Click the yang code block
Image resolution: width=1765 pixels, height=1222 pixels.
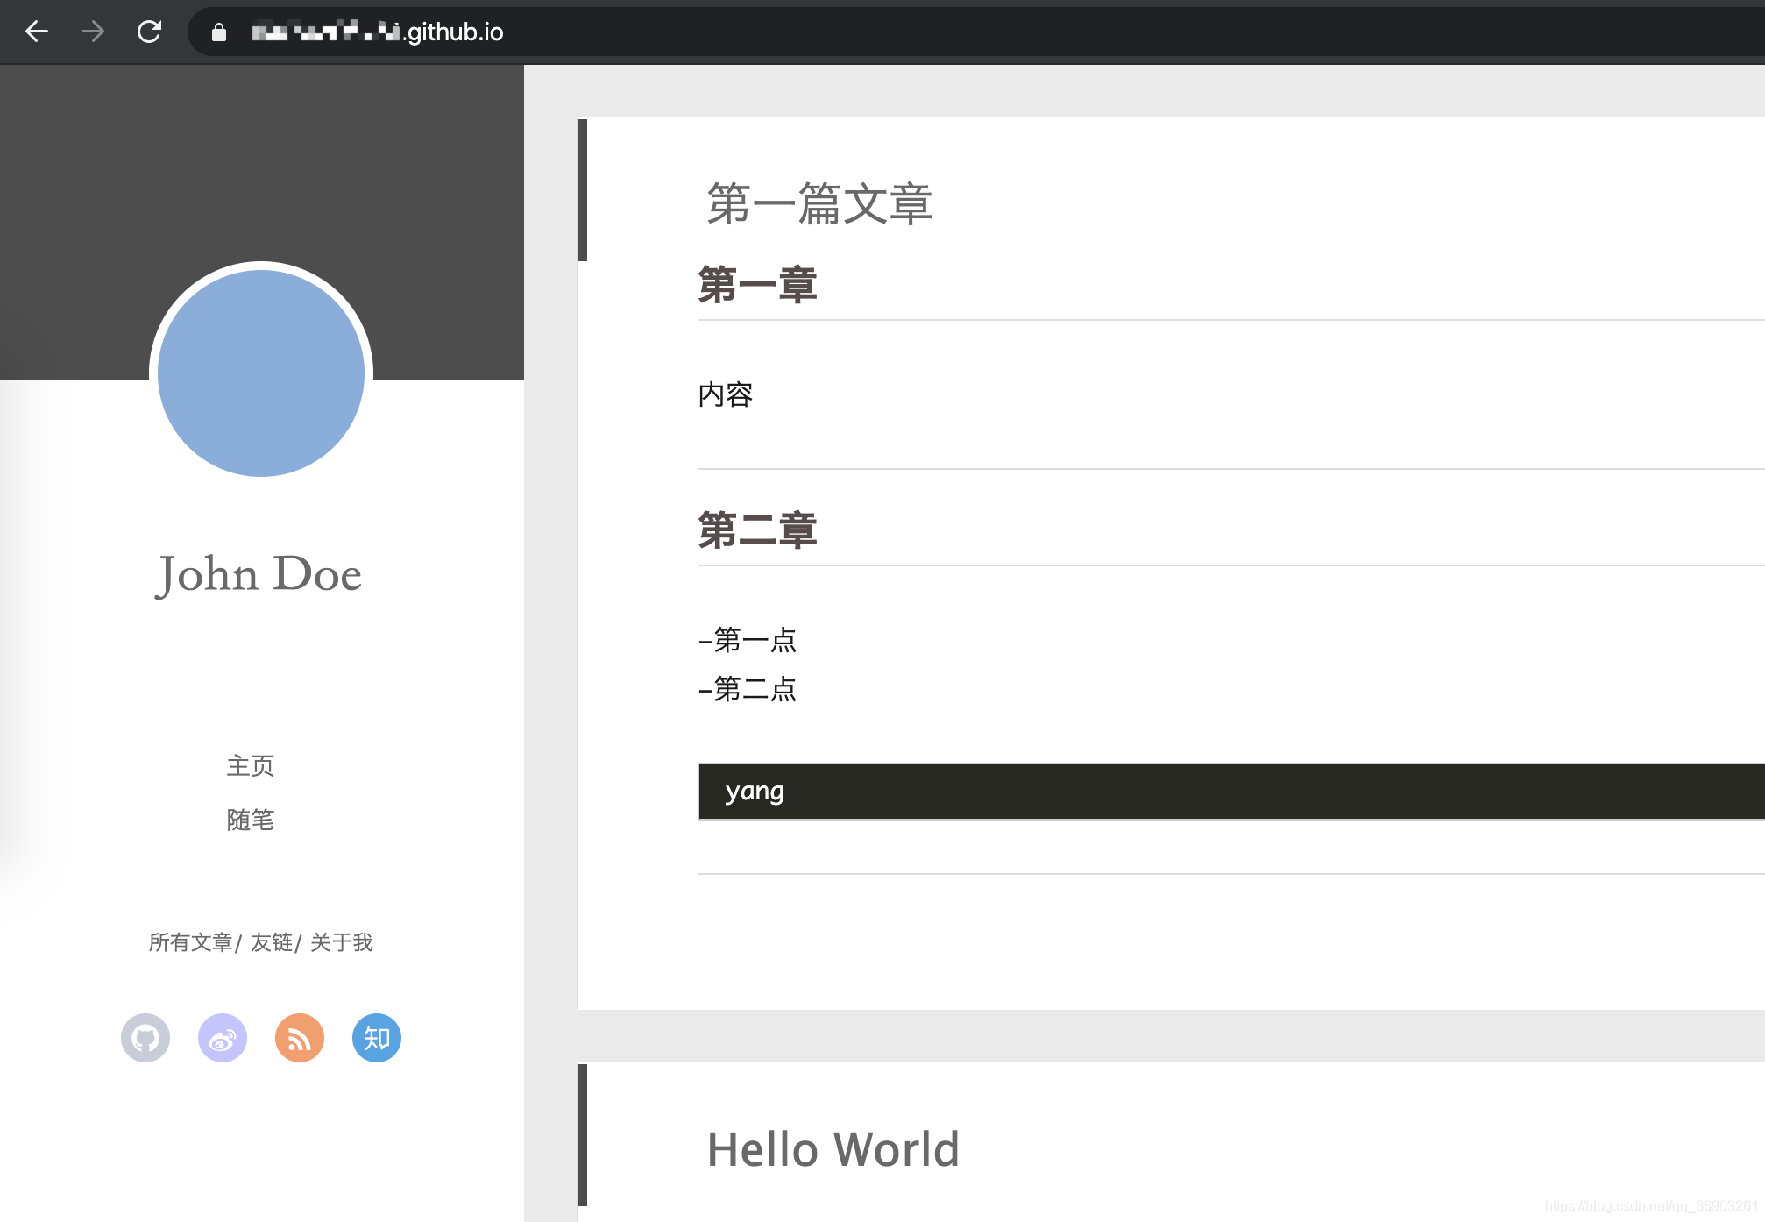pyautogui.click(x=1231, y=792)
